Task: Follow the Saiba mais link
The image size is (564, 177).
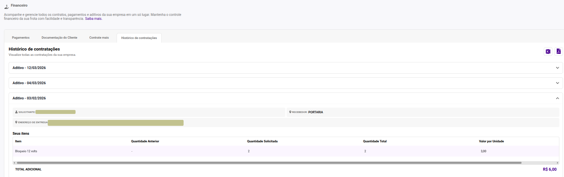Action: click(x=93, y=19)
